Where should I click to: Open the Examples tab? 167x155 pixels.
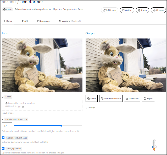(43, 21)
